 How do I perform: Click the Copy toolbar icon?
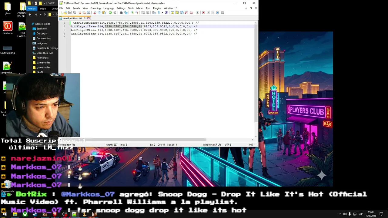pos(99,13)
